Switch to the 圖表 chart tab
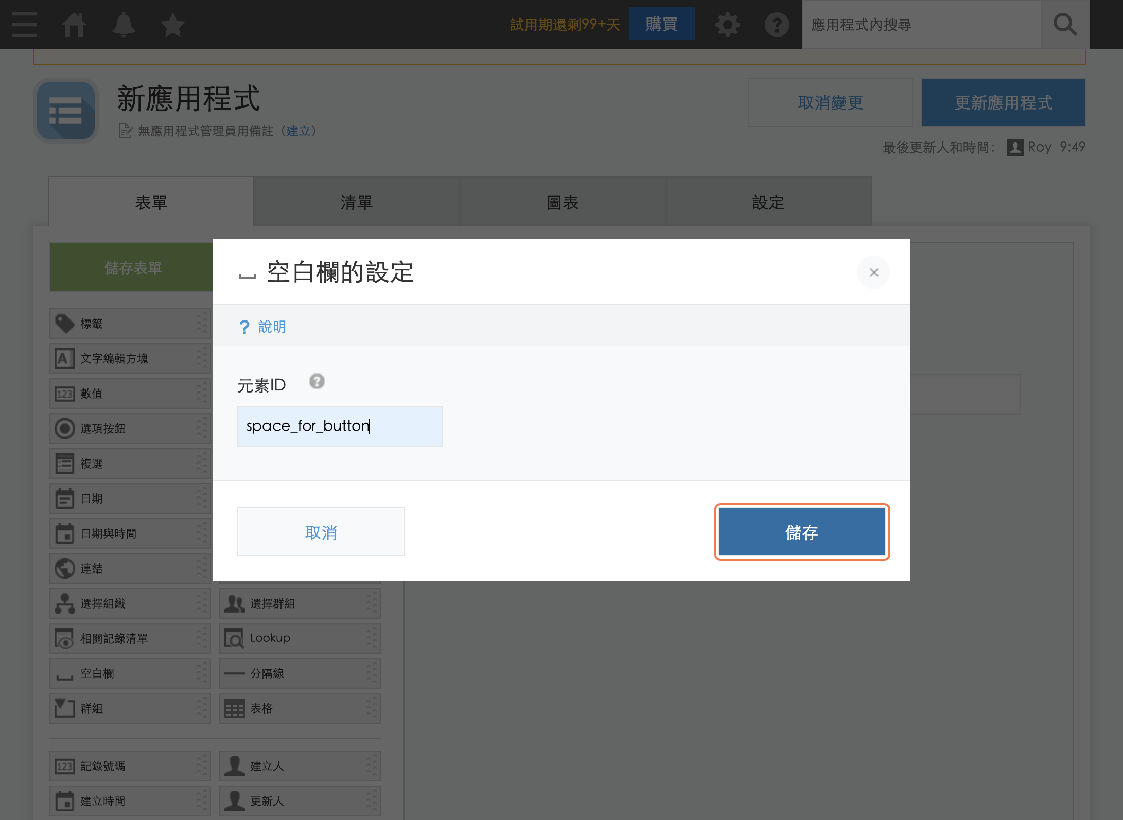The width and height of the screenshot is (1123, 820). 563,202
